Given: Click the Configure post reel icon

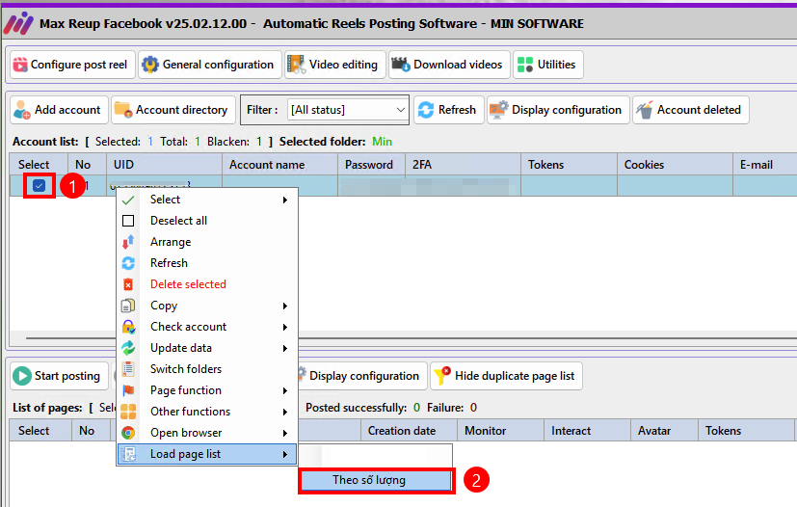Looking at the screenshot, I should coord(20,65).
